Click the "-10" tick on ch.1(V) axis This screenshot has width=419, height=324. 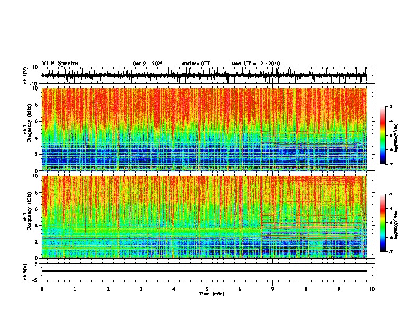pos(34,84)
